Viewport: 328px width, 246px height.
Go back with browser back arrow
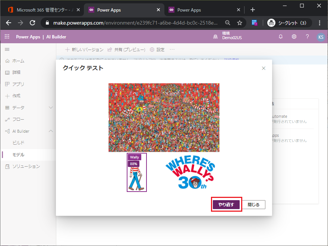click(9, 23)
